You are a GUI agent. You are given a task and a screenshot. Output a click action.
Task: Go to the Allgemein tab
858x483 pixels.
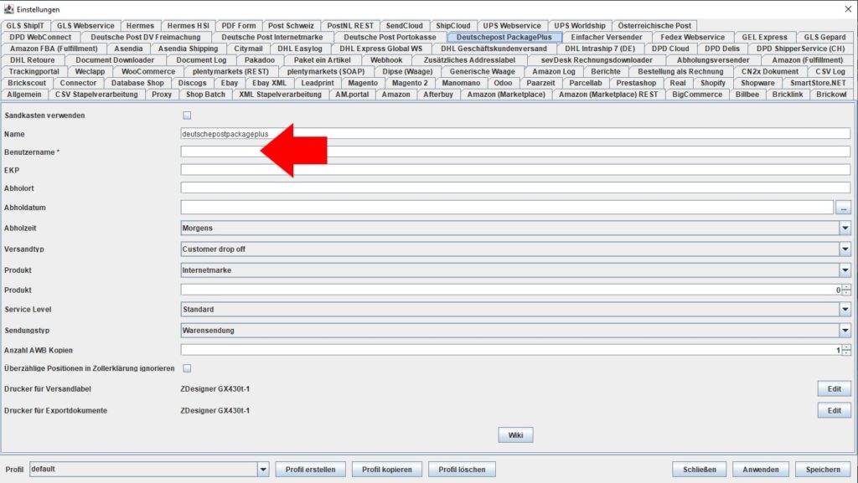coord(24,95)
